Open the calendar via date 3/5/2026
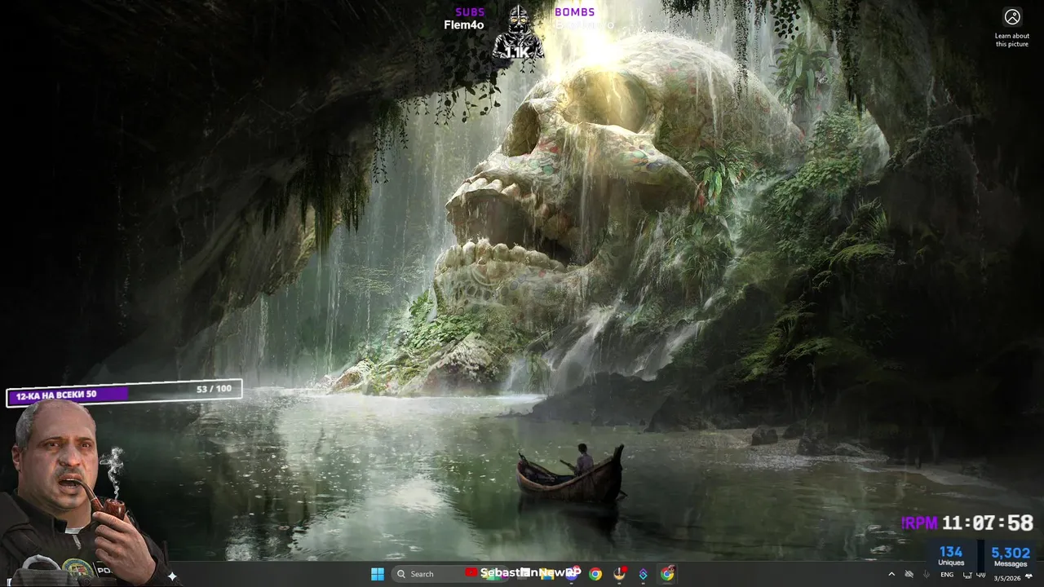 (1007, 578)
